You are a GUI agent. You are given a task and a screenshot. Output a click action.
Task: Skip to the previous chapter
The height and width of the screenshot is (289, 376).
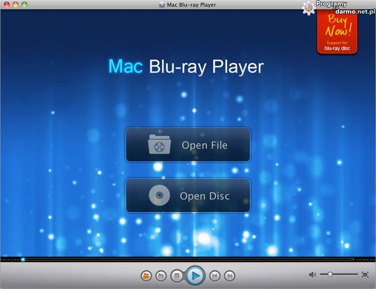pyautogui.click(x=214, y=276)
